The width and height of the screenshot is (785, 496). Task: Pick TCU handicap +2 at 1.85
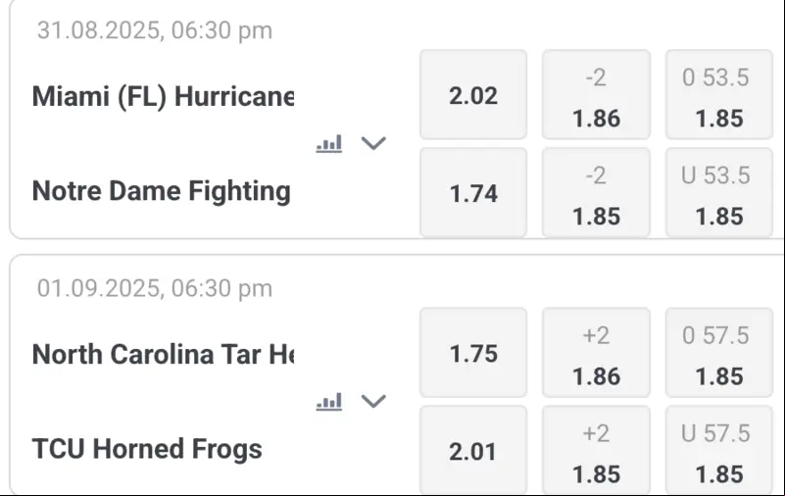click(596, 451)
